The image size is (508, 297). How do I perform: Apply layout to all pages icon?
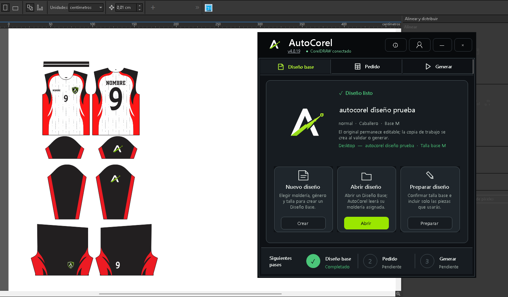pyautogui.click(x=30, y=8)
